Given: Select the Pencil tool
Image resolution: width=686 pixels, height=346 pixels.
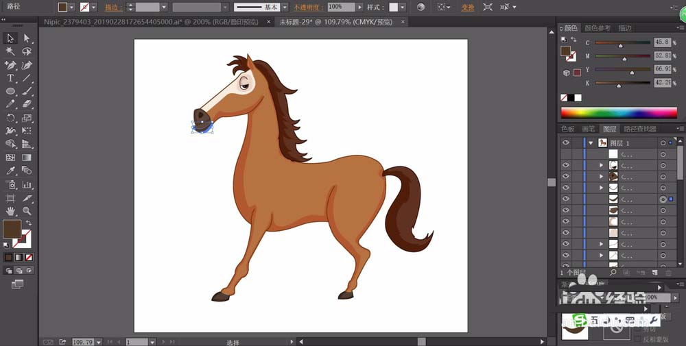Looking at the screenshot, I should click(x=10, y=104).
